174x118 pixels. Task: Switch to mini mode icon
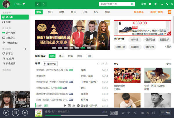point(167,4)
